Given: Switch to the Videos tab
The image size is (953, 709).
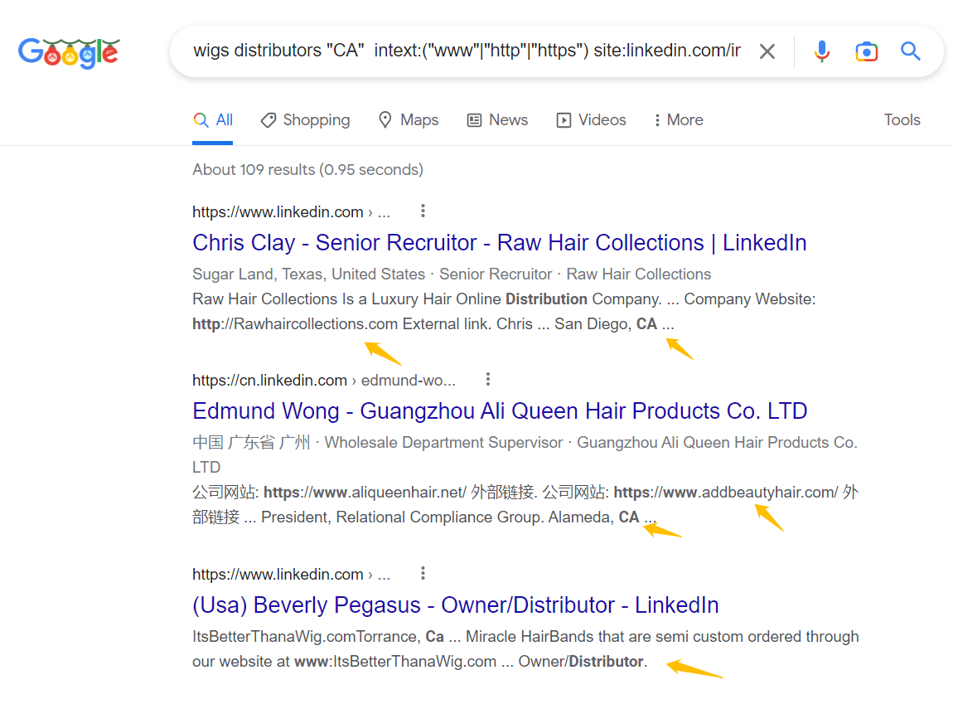Looking at the screenshot, I should coord(591,119).
